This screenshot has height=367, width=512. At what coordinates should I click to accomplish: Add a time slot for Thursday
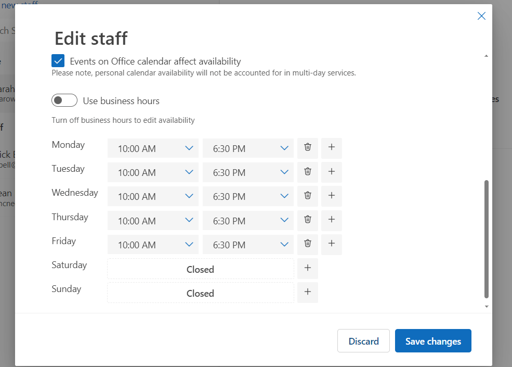tap(332, 220)
